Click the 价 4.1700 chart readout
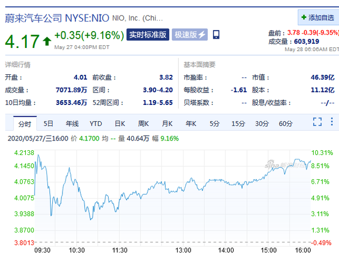 (85, 138)
